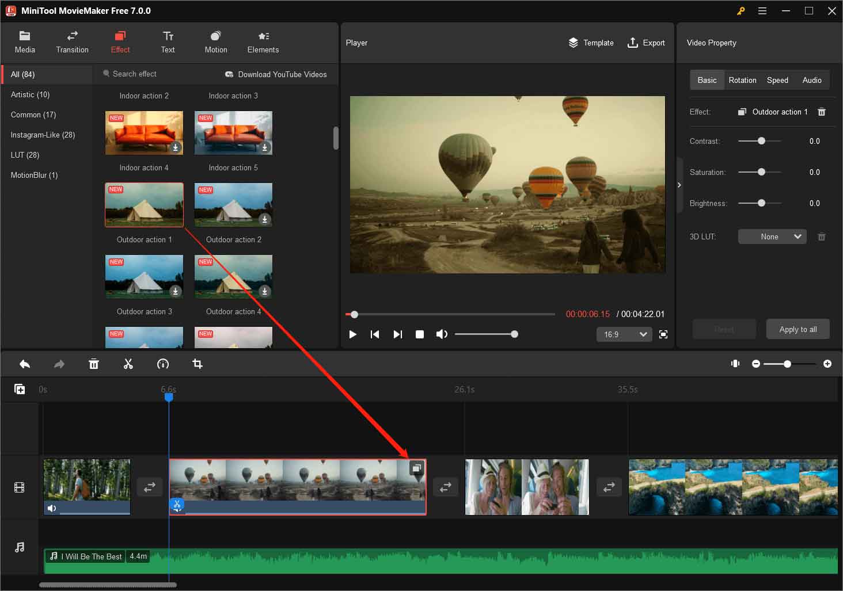This screenshot has width=843, height=591.
Task: Download the Outdoor action 2 effect
Action: point(265,219)
